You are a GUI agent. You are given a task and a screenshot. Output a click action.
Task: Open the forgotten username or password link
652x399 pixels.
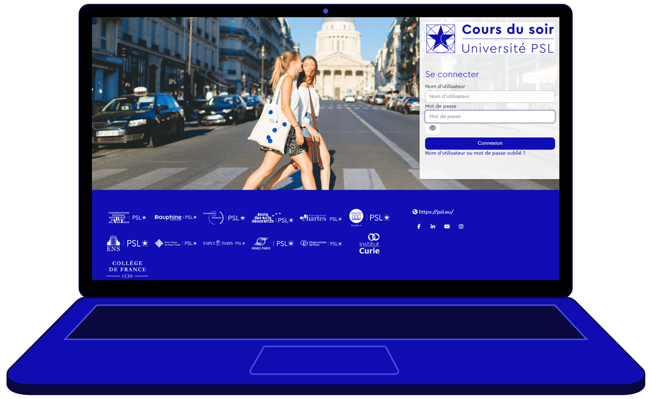(x=474, y=153)
